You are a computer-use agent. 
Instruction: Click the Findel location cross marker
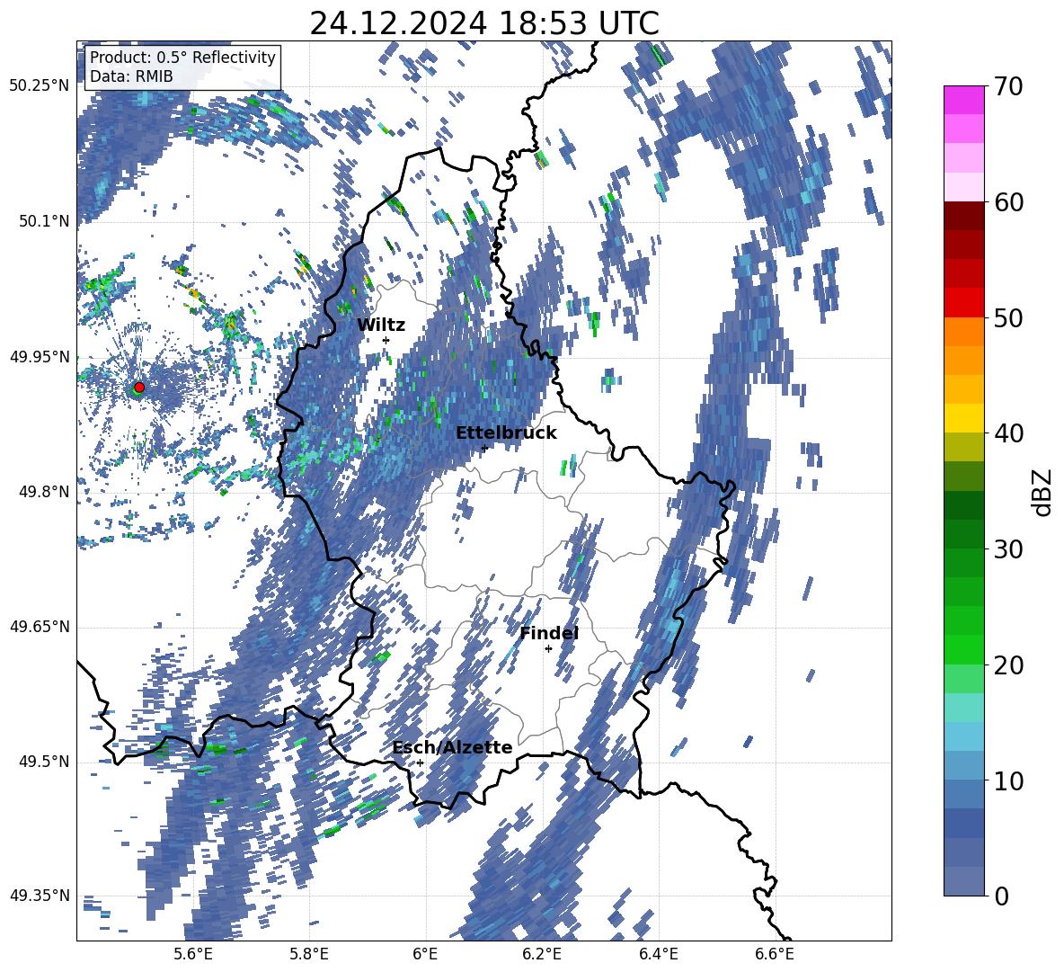tap(548, 649)
